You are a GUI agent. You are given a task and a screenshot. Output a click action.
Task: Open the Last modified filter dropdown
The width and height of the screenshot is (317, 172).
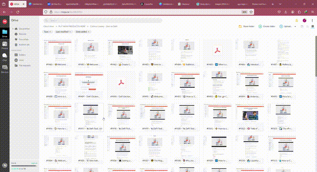pos(63,32)
